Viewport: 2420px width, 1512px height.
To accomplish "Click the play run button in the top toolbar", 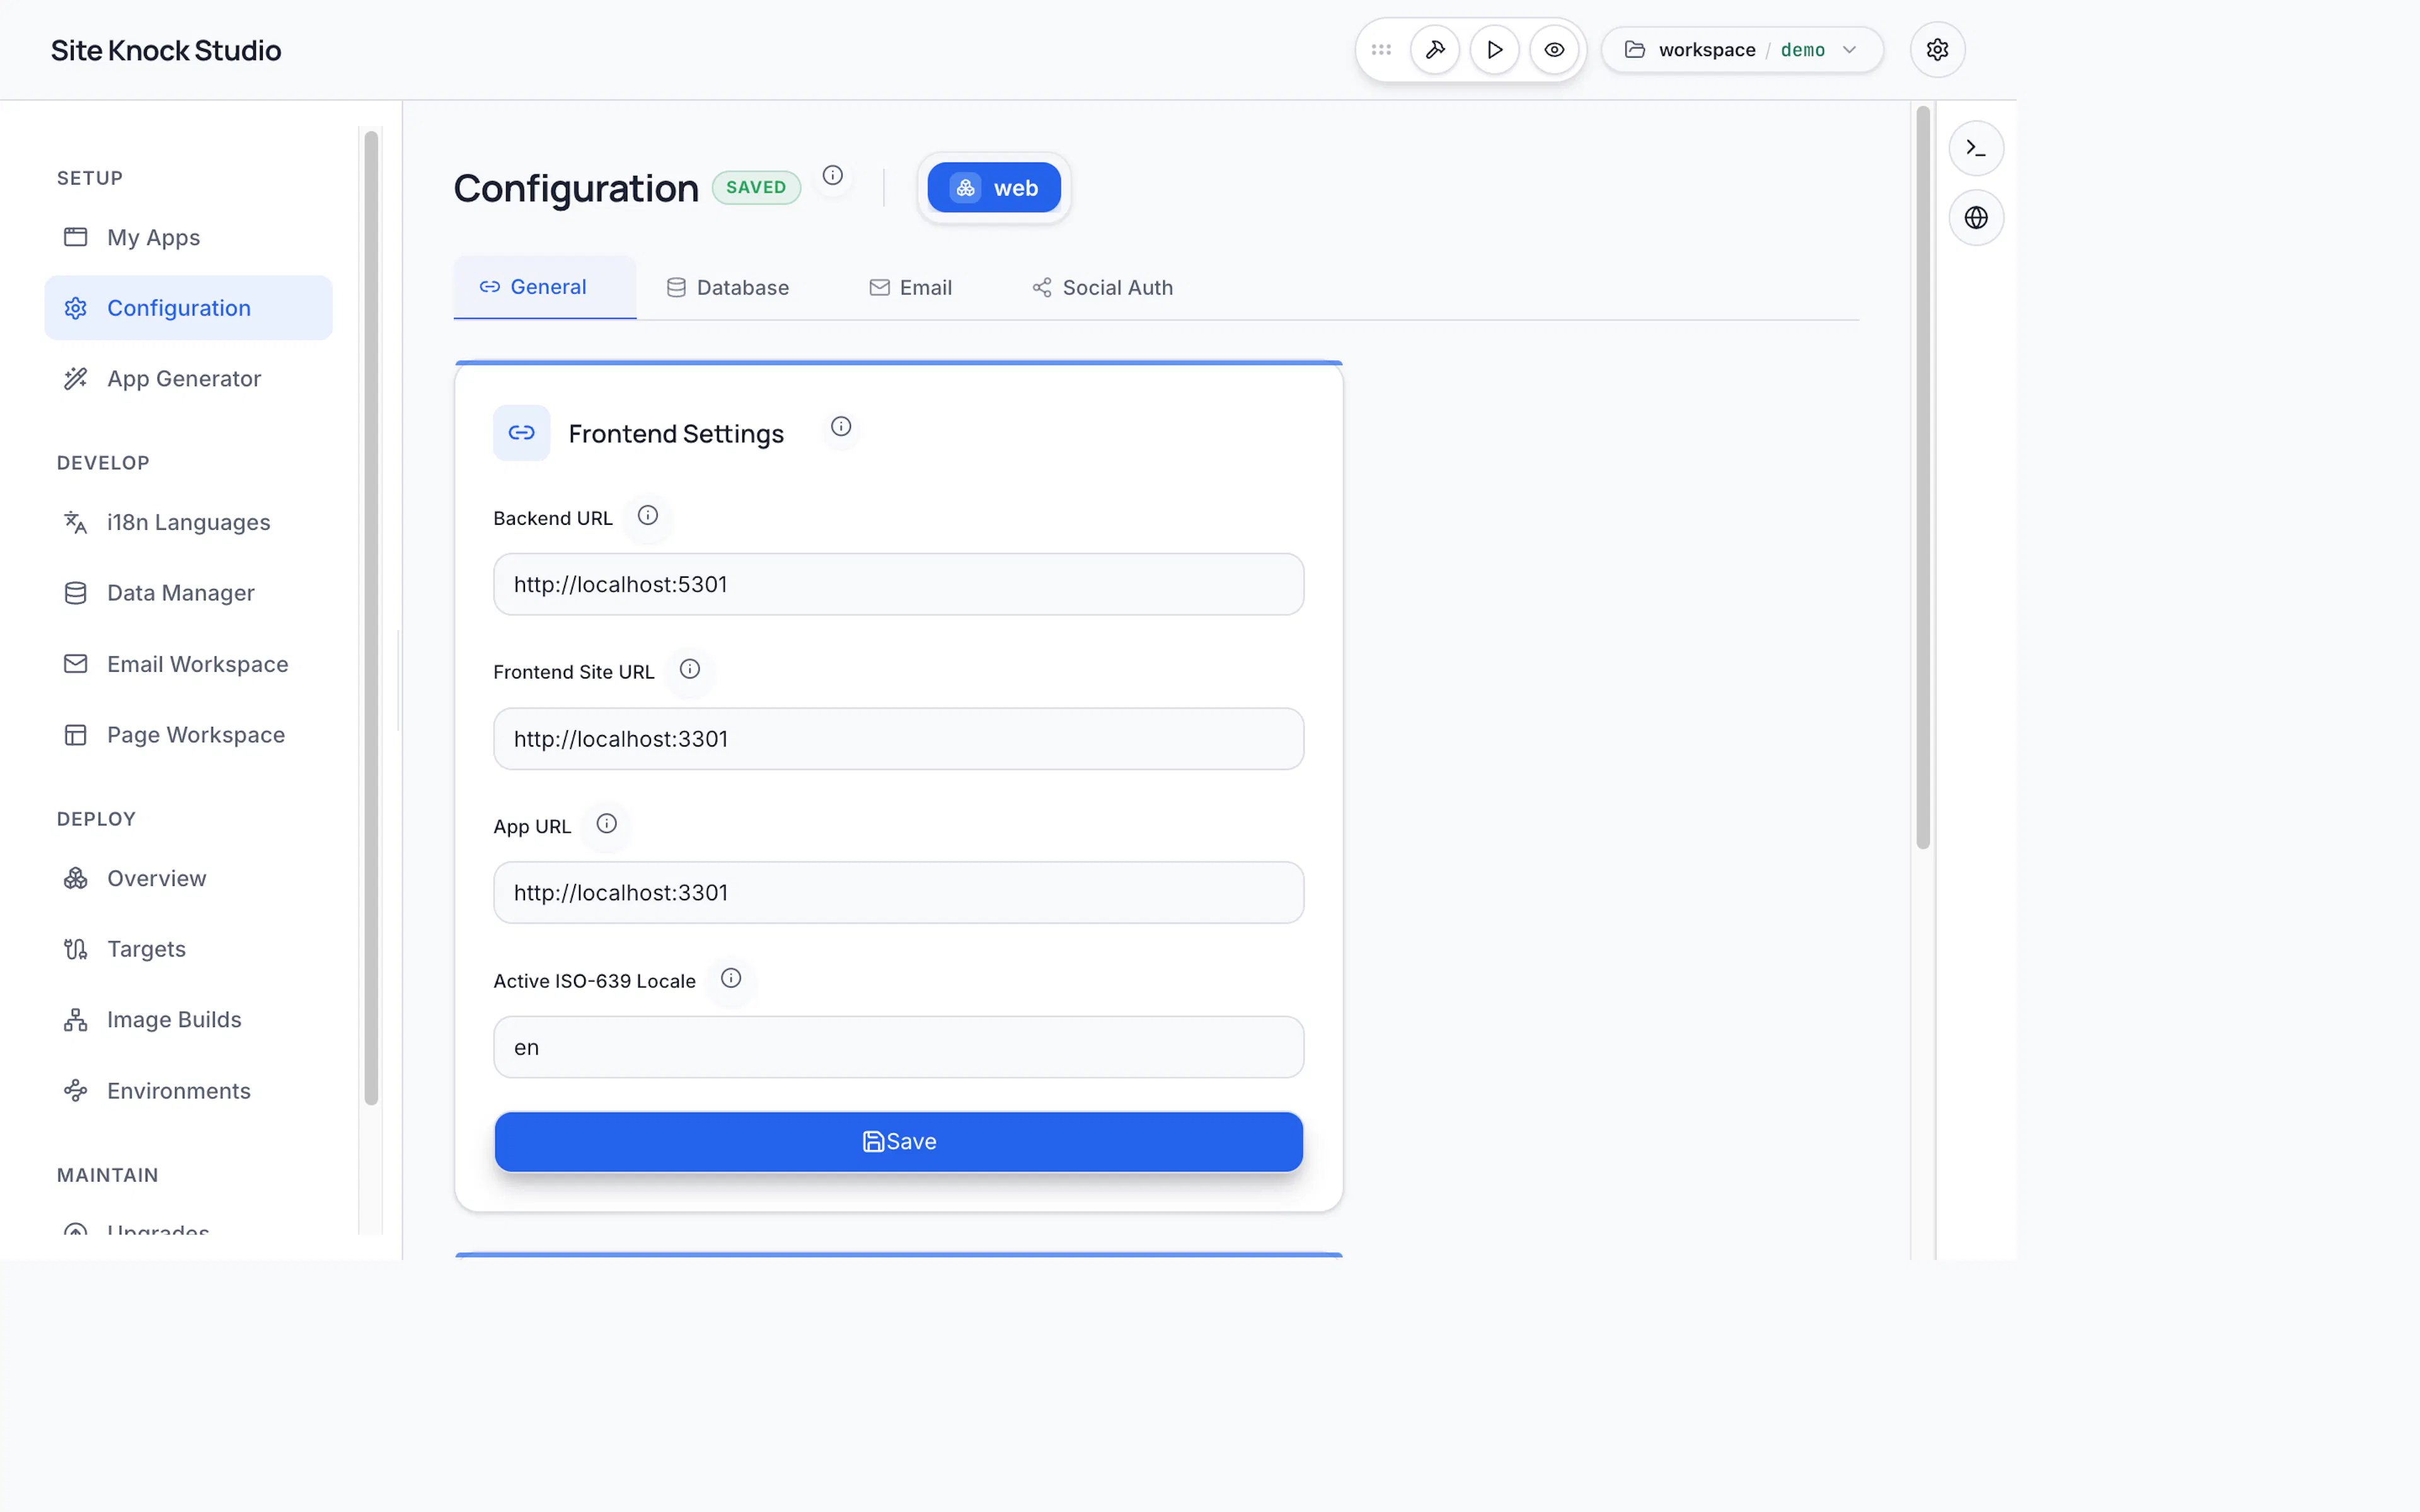I will point(1495,50).
